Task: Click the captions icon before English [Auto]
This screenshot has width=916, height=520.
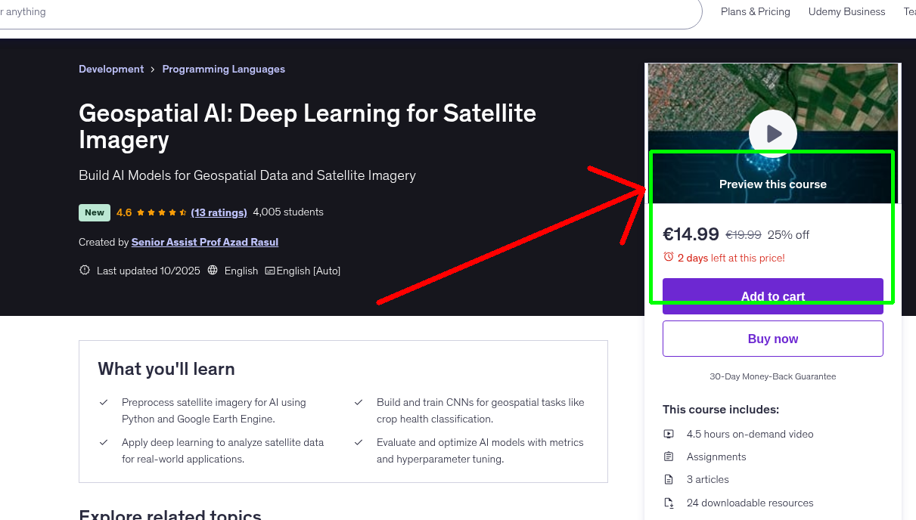Action: point(269,270)
